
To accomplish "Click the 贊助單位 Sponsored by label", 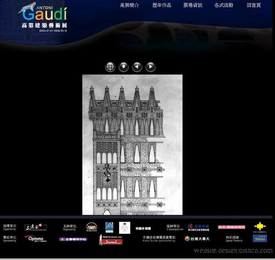I will pos(10,238).
